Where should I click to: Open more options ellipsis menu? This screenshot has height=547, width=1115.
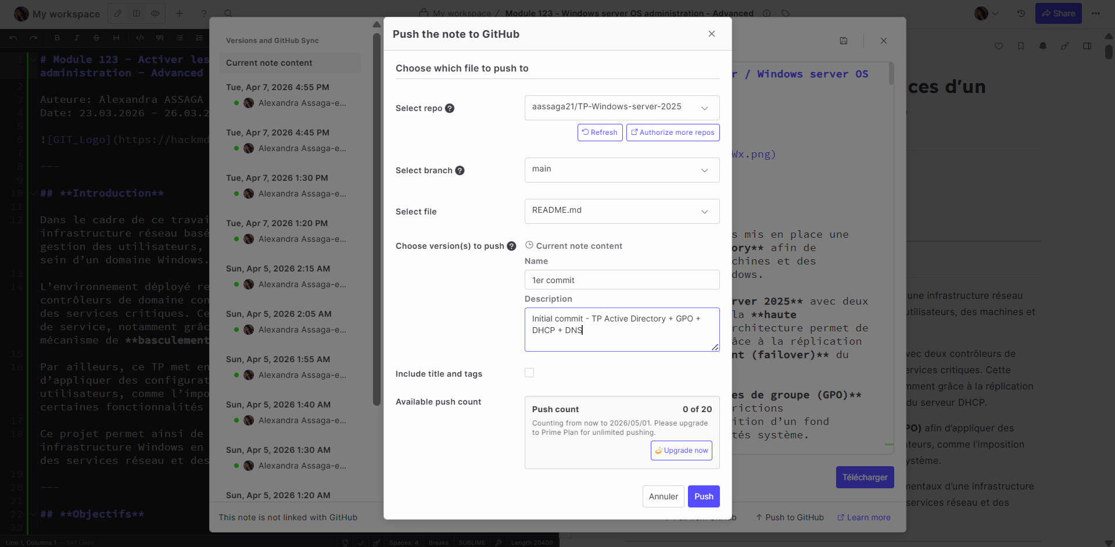1096,13
